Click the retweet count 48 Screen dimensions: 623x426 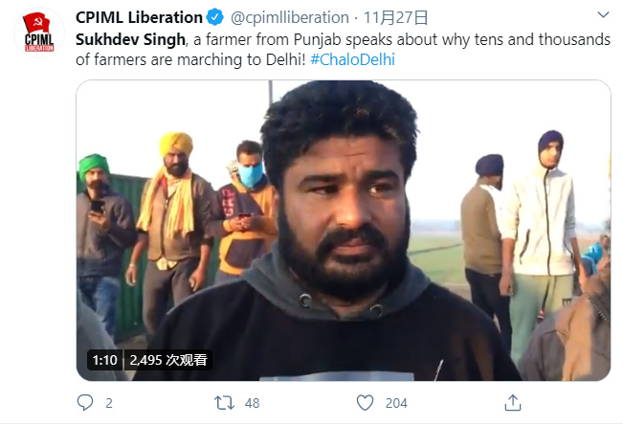252,403
